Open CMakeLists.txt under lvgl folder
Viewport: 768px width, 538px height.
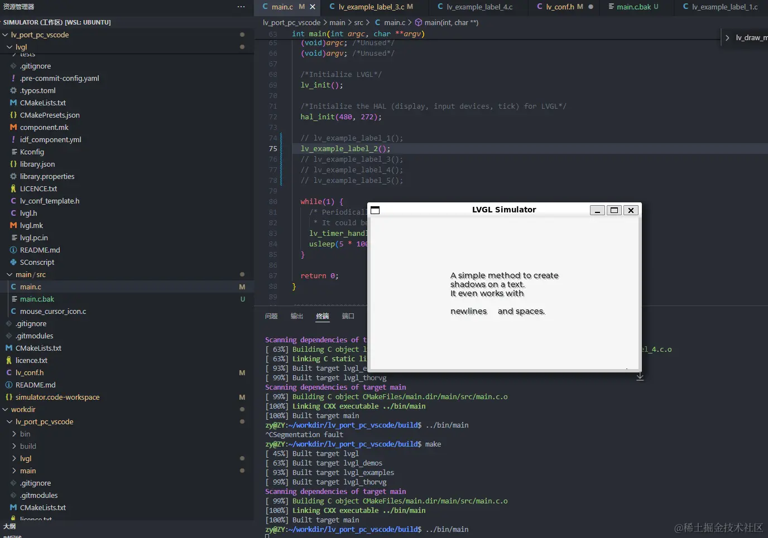(x=42, y=103)
